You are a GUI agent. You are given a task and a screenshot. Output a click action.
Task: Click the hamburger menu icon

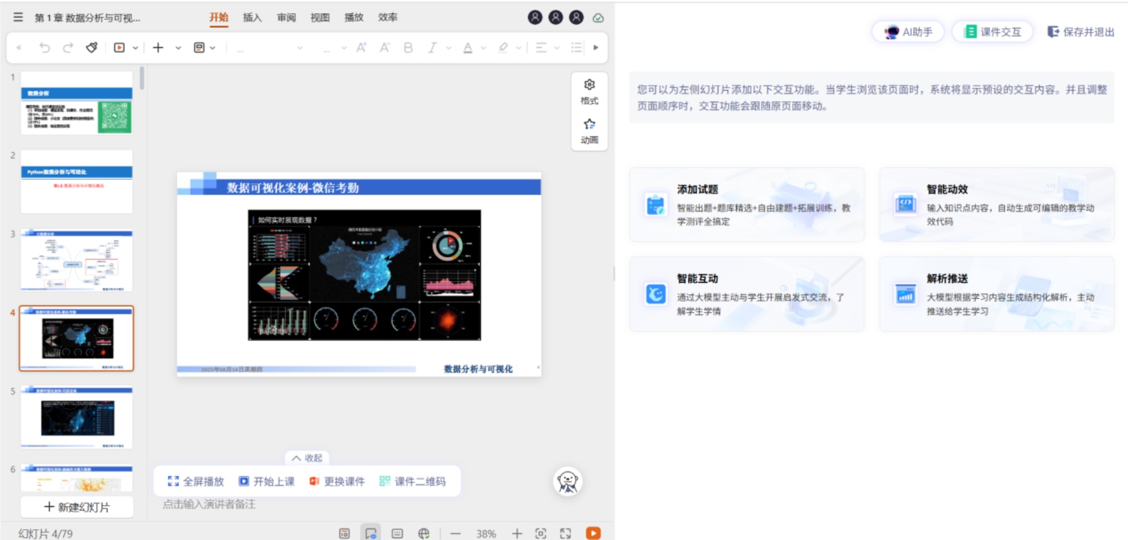tap(18, 17)
